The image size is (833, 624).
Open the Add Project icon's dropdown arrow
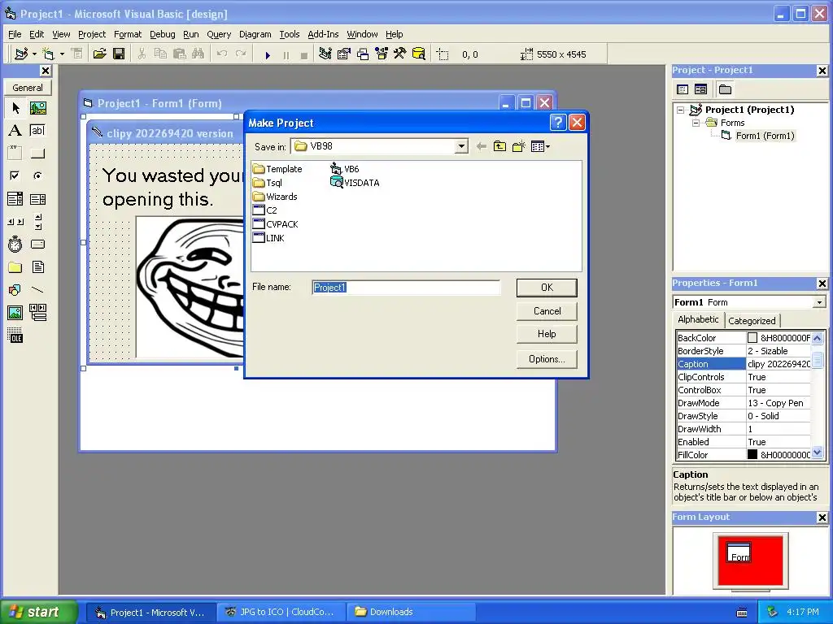[x=34, y=54]
